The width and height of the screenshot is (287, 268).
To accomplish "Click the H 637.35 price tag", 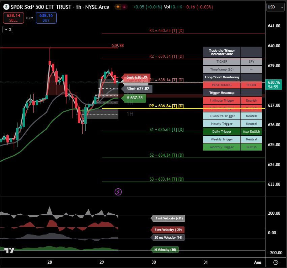I will [x=135, y=98].
